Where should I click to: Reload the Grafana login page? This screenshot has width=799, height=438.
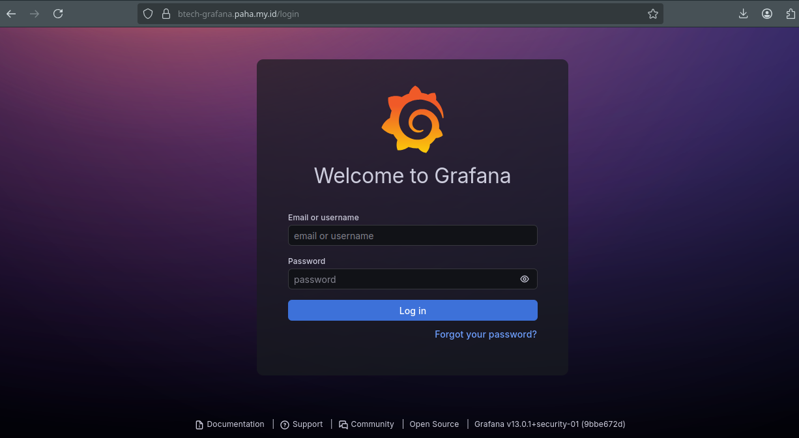click(x=58, y=14)
